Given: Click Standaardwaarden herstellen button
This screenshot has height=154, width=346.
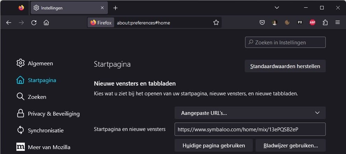Looking at the screenshot, I should point(285,66).
